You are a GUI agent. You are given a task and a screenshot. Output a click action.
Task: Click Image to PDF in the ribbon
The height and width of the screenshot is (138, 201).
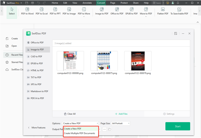click(x=102, y=11)
